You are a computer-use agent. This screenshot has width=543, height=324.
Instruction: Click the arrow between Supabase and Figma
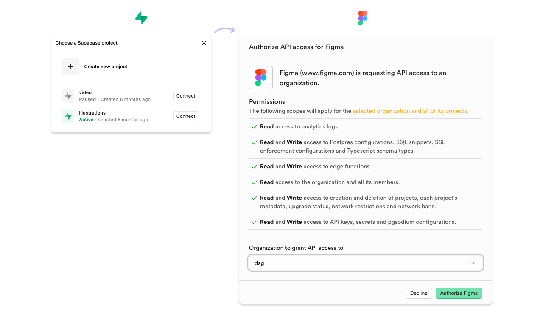[x=224, y=30]
